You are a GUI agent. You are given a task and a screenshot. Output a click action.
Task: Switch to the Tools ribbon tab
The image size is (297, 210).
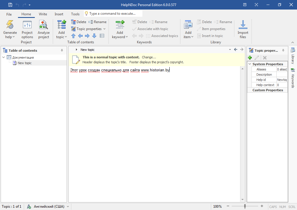(x=75, y=14)
